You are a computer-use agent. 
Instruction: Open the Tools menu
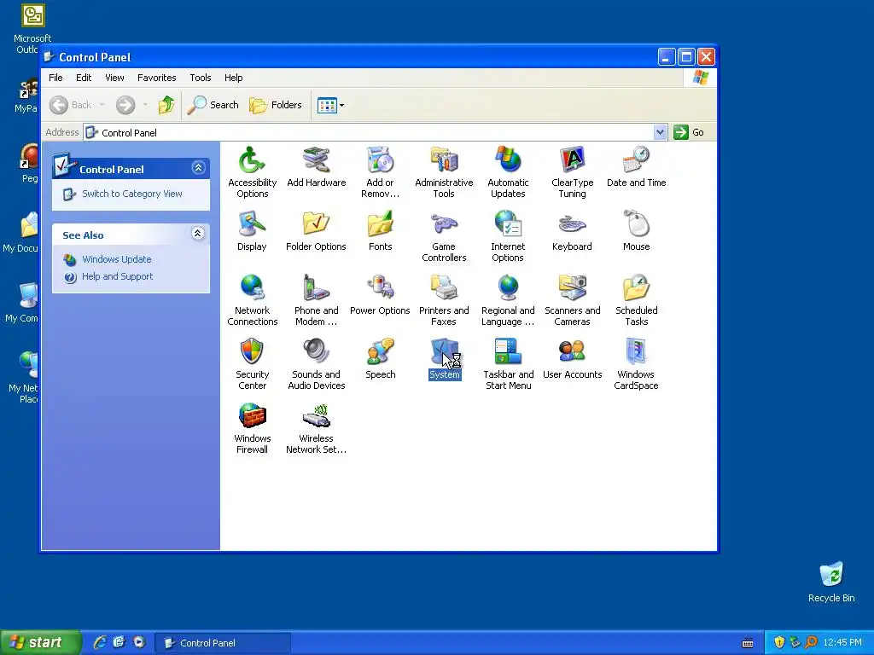coord(200,78)
